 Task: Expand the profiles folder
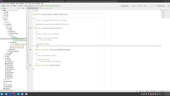[4, 55]
